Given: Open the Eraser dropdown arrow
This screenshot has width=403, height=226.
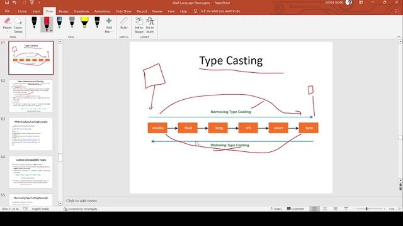Looking at the screenshot, I should point(7,32).
